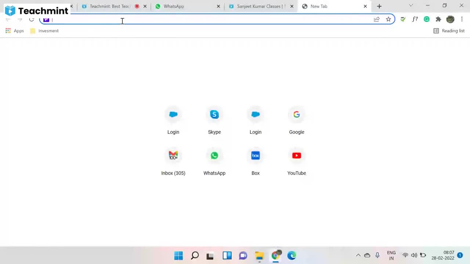Screen dimensions: 470x264
Task: Open File Explorer from the taskbar
Action: [259, 256]
